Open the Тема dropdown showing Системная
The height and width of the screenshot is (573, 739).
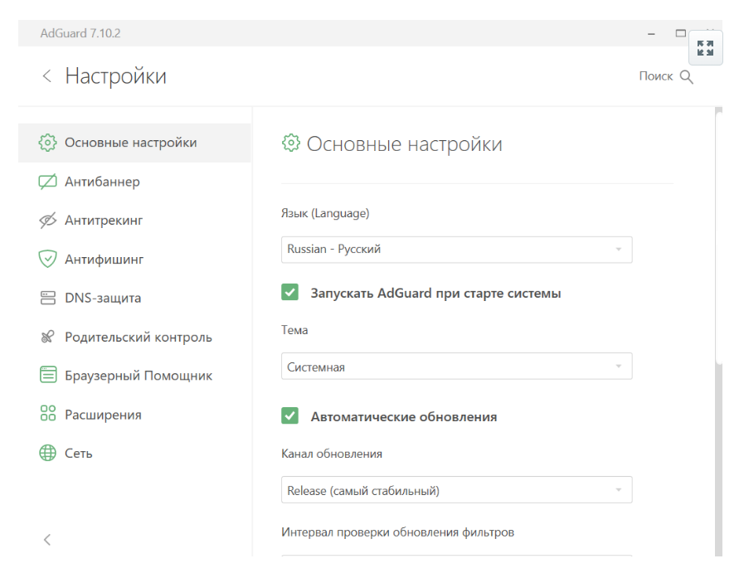pos(457,367)
